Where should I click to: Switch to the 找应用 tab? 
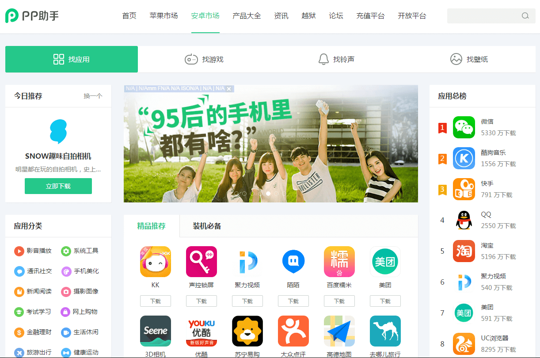(72, 59)
